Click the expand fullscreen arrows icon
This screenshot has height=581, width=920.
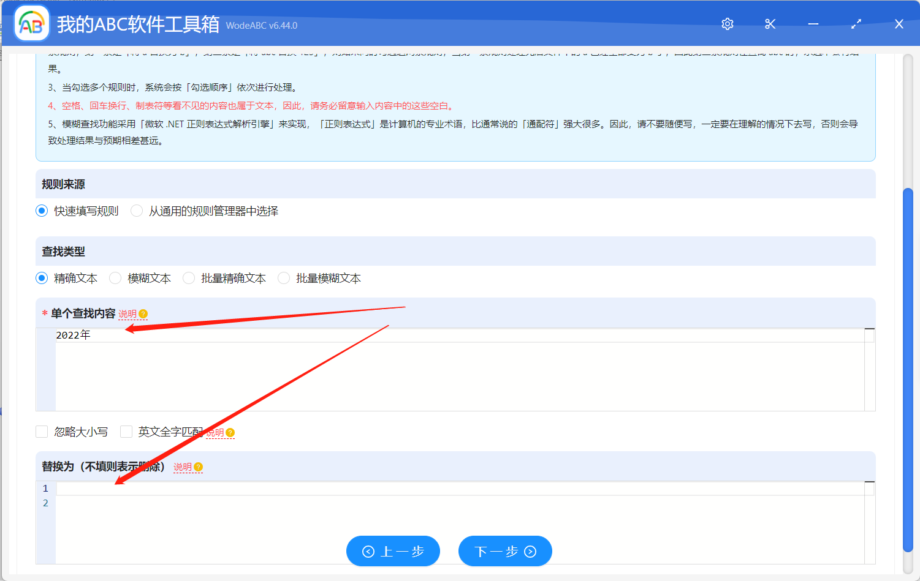856,24
